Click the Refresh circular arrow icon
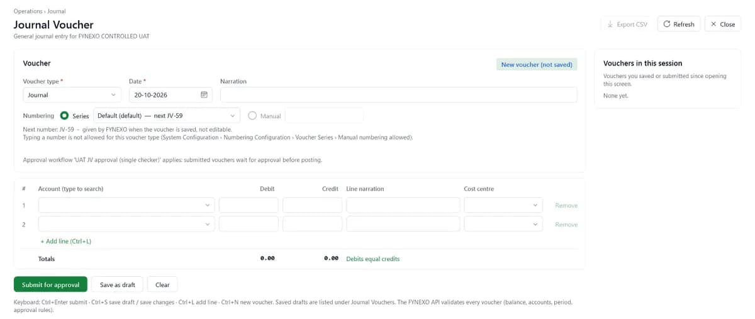755x319 pixels. (x=667, y=24)
